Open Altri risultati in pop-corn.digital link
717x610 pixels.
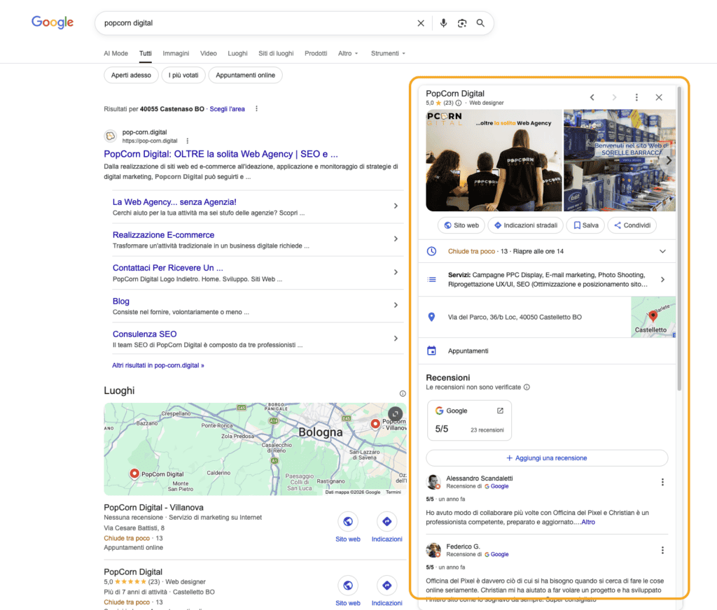tap(158, 366)
